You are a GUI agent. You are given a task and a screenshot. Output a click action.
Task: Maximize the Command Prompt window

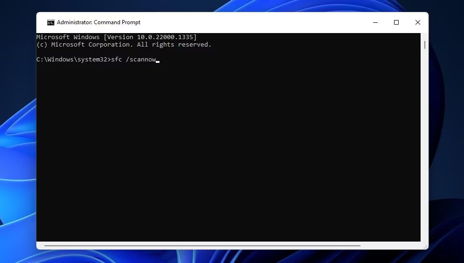(x=396, y=22)
